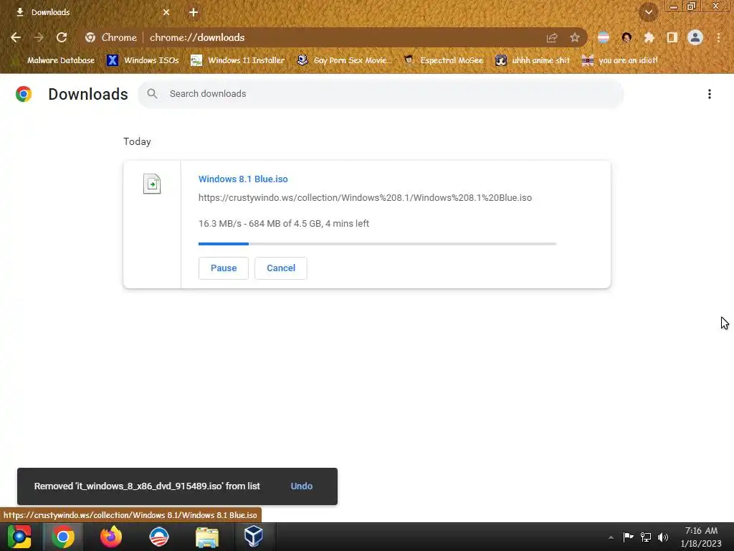Click the address bar URL chrome://downloads
The width and height of the screenshot is (734, 551).
point(197,37)
